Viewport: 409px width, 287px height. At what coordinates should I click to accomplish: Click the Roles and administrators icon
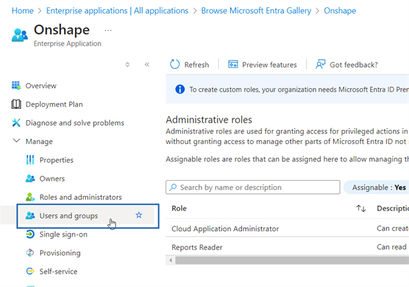pyautogui.click(x=30, y=197)
